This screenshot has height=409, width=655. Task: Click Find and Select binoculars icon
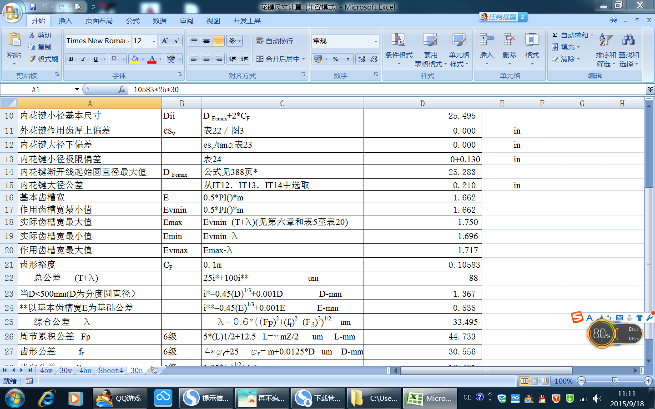pos(628,40)
